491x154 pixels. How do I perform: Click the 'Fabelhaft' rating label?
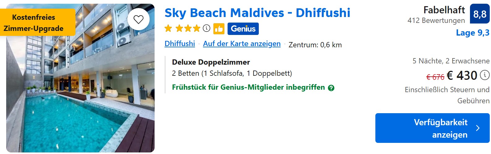(444, 10)
